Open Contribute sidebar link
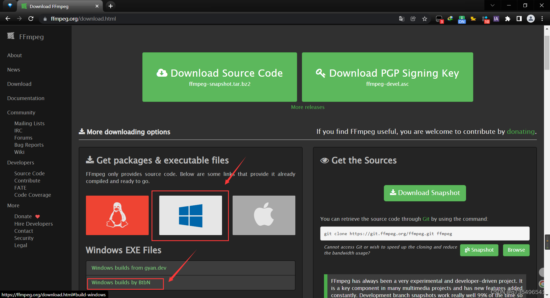The image size is (550, 298). point(27,181)
